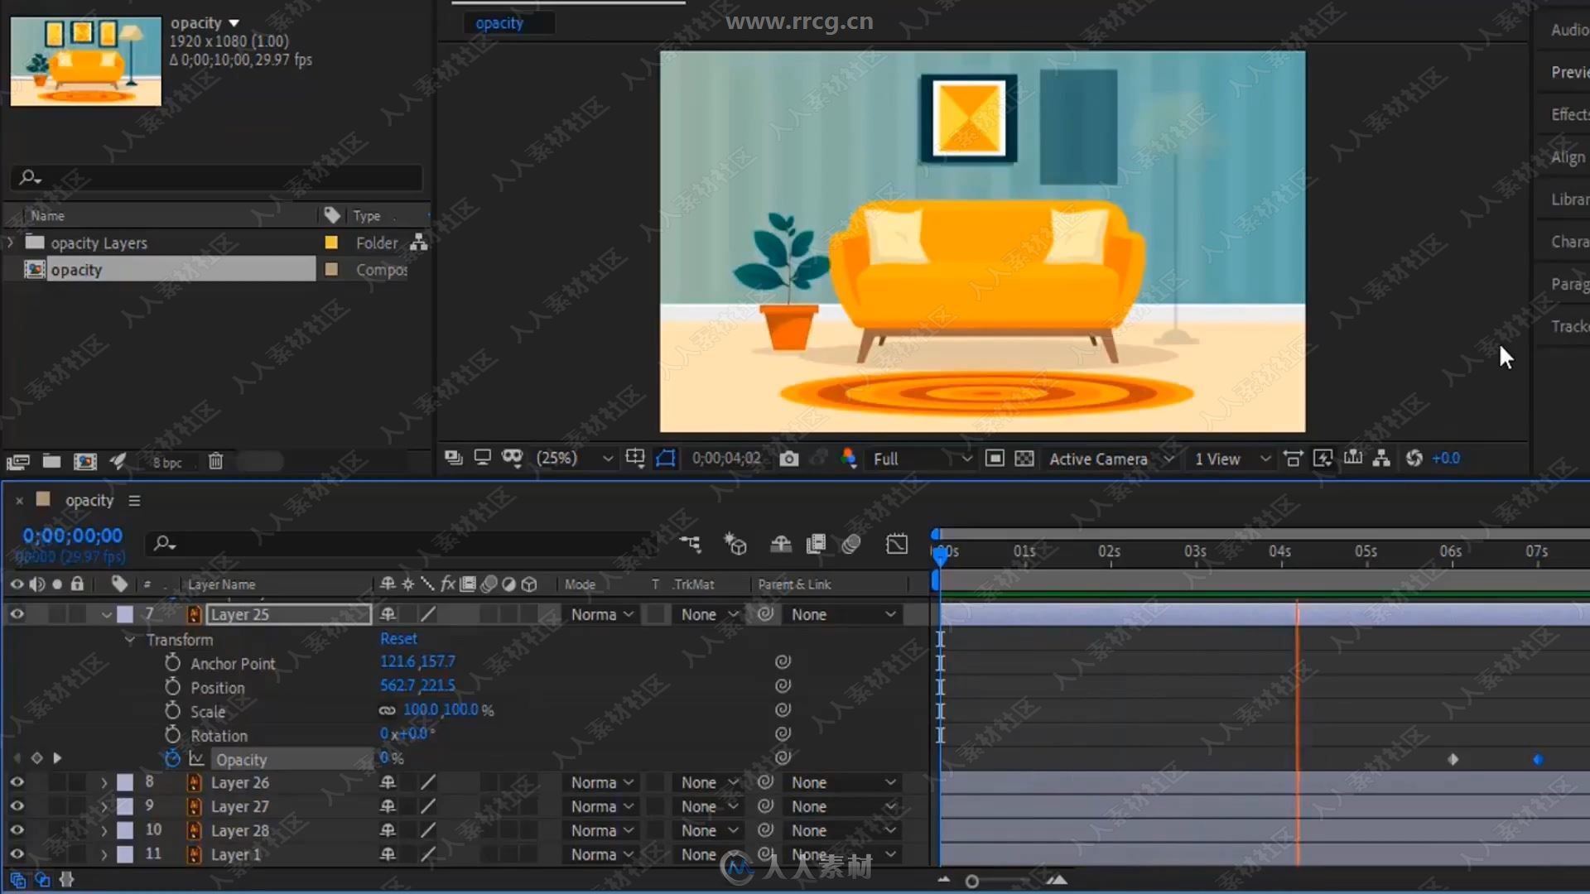Select the opacity tab in composition viewer
Image resolution: width=1590 pixels, height=894 pixels.
[x=499, y=22]
